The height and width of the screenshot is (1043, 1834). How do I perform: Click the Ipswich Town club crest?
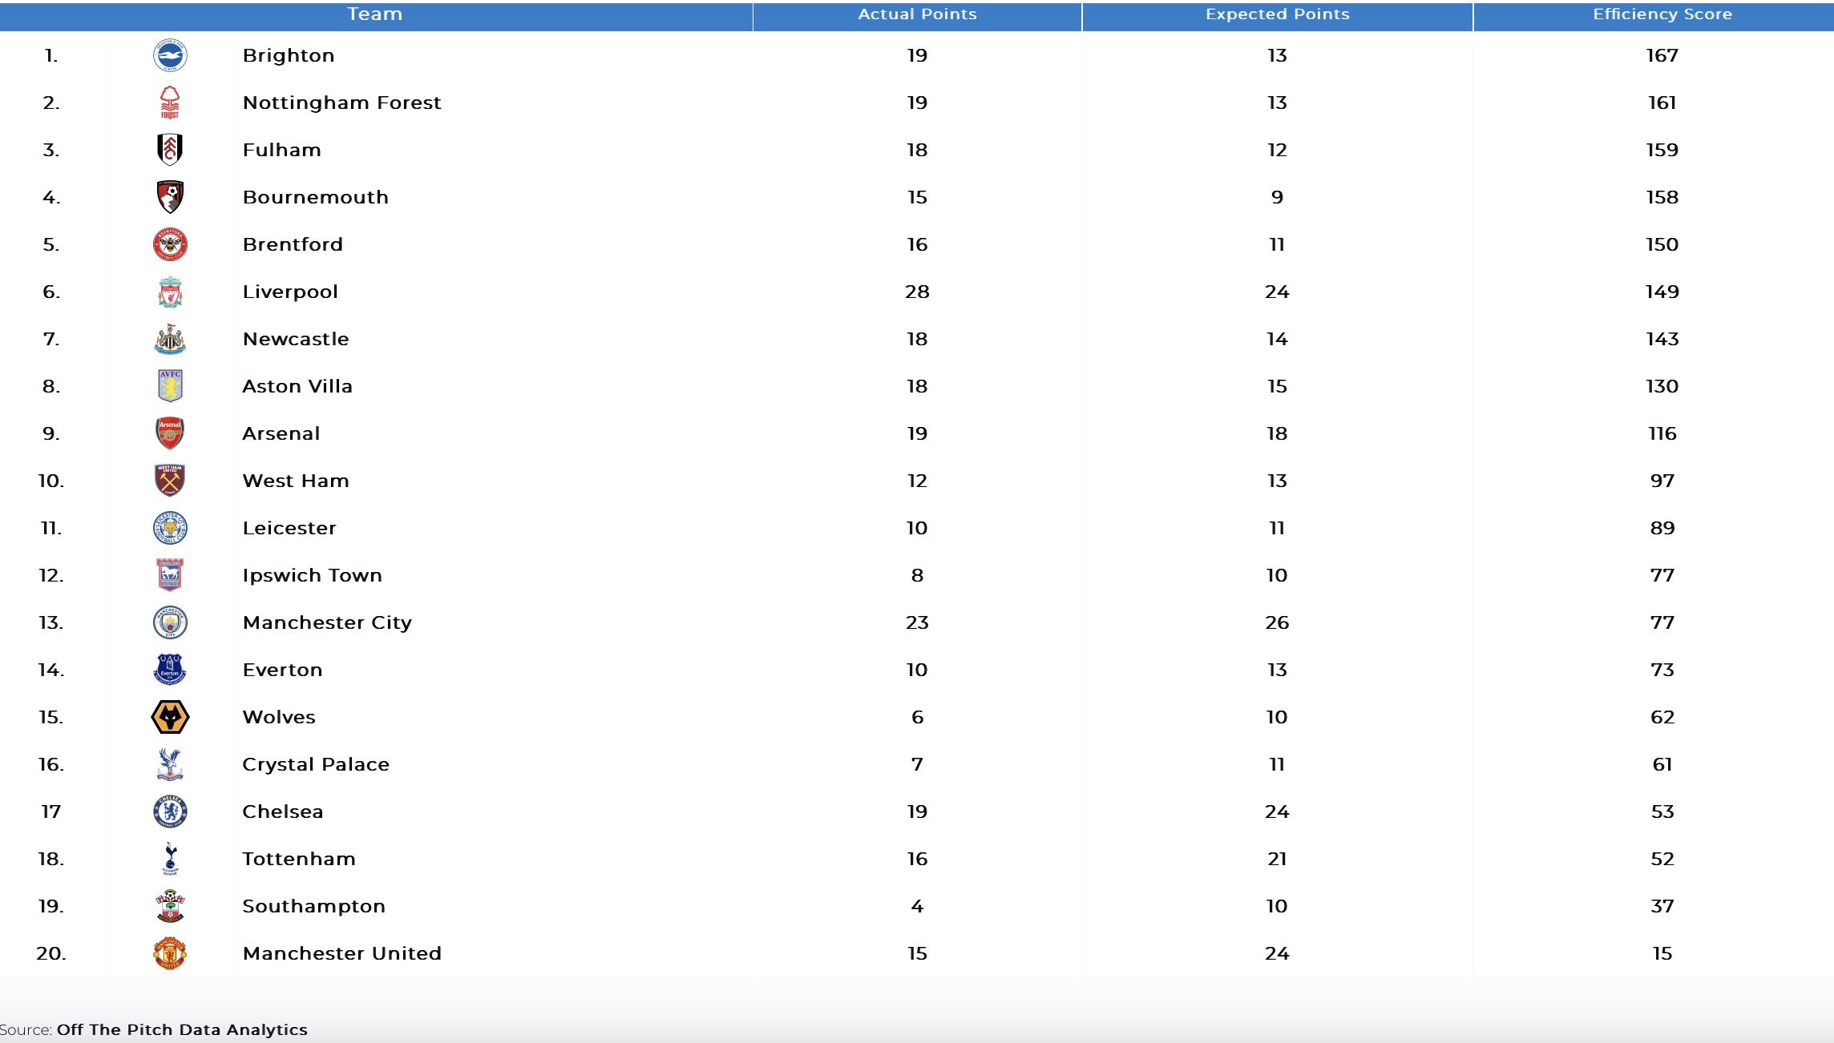click(170, 575)
